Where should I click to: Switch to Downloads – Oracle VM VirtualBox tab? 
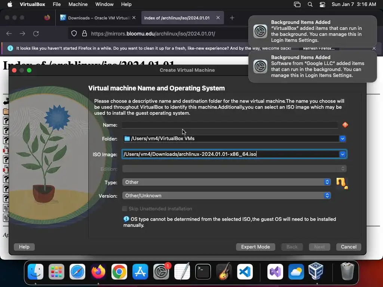pos(98,18)
